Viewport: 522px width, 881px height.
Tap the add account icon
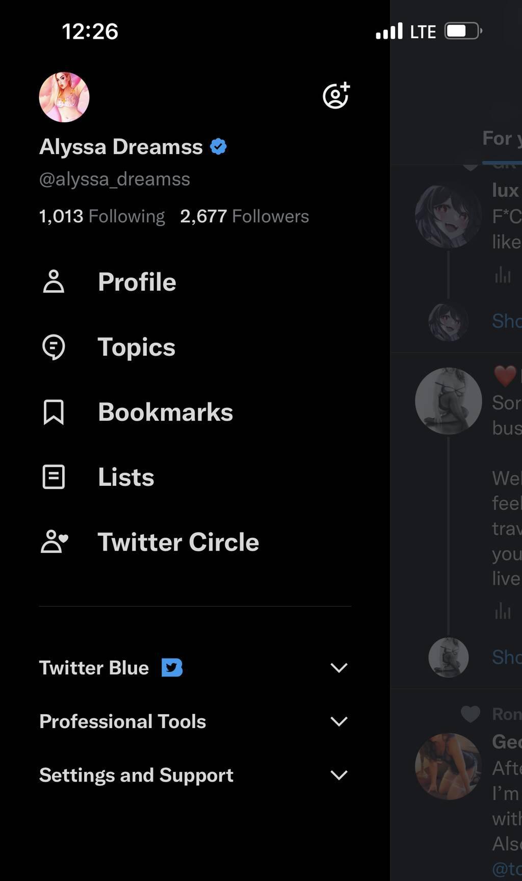(x=336, y=95)
